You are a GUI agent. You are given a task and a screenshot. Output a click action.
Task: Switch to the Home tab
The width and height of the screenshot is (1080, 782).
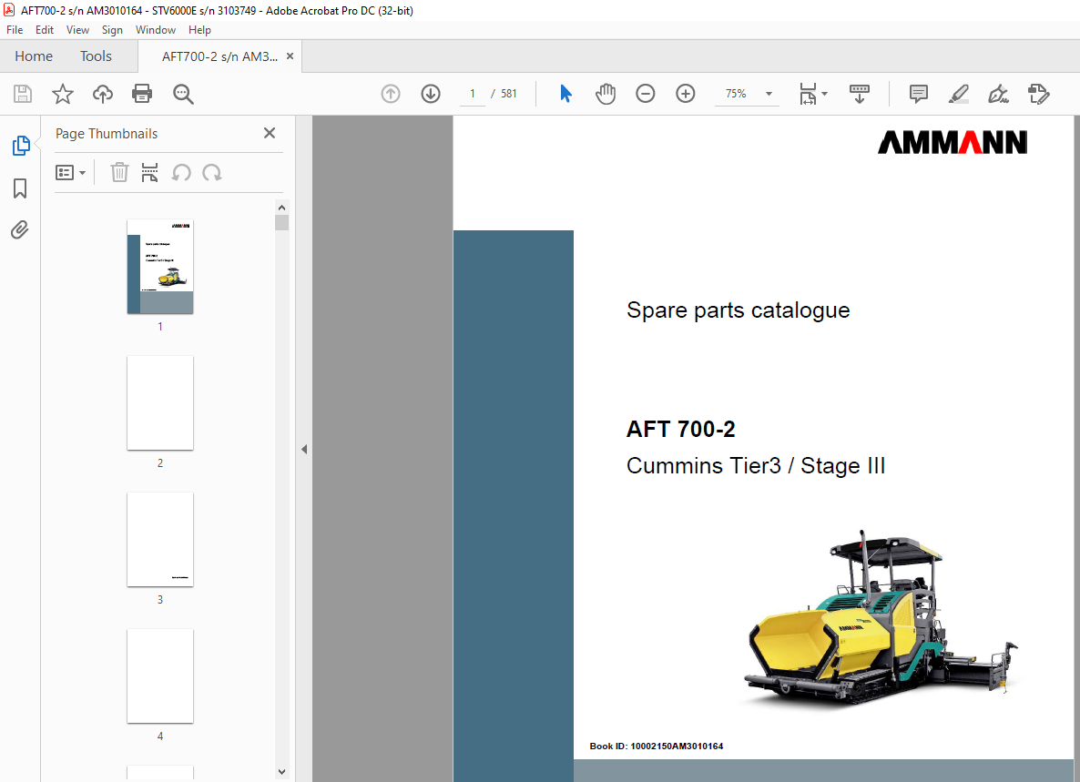tap(34, 56)
